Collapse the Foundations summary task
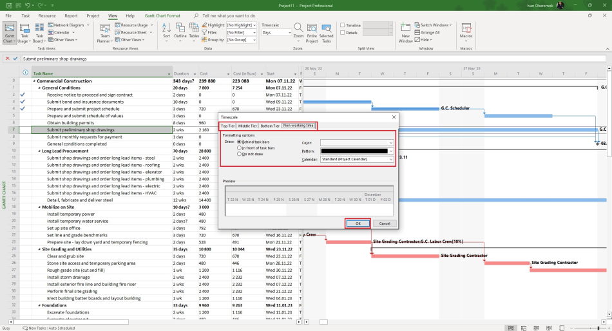Image resolution: width=612 pixels, height=331 pixels. pos(39,306)
